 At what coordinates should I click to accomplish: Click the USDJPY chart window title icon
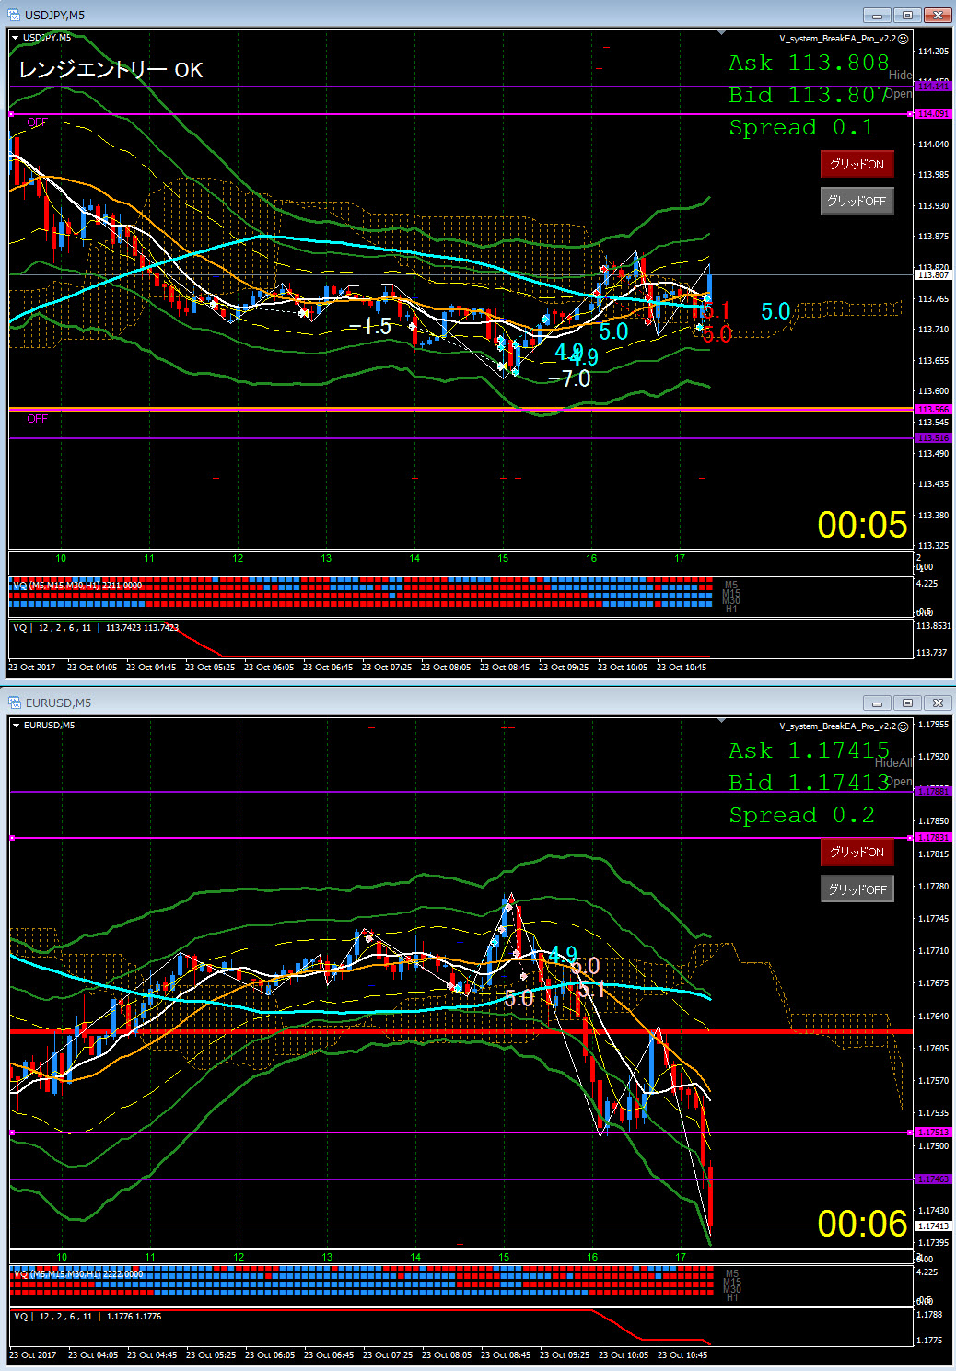click(x=14, y=15)
